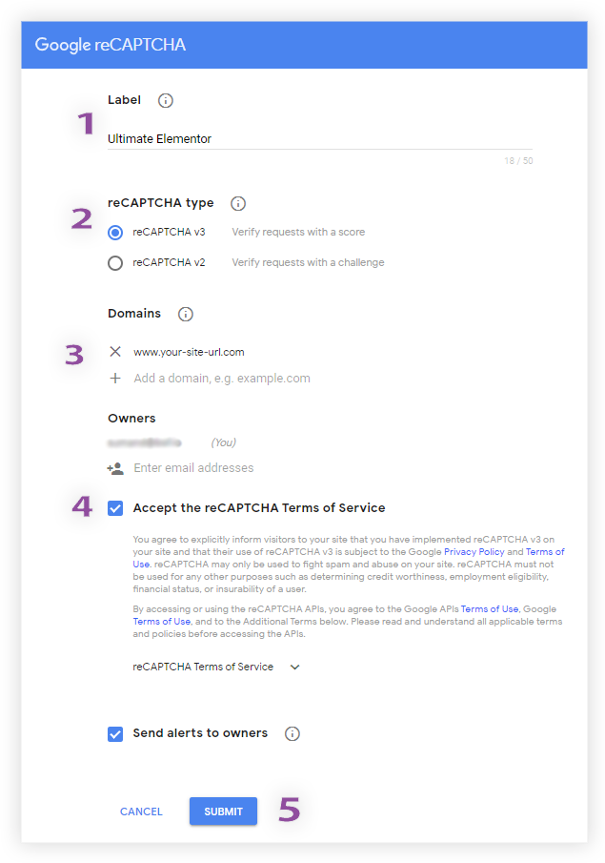Click the info icon beside Domains
The height and width of the screenshot is (863, 605).
(x=186, y=315)
